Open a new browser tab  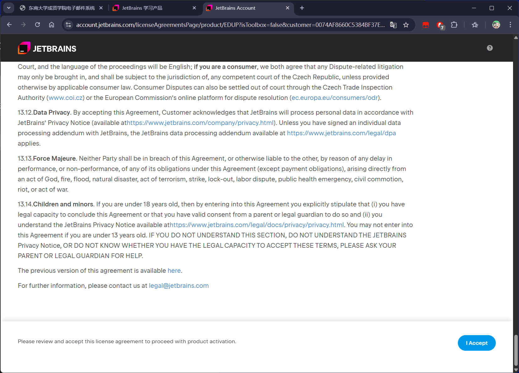tap(302, 8)
